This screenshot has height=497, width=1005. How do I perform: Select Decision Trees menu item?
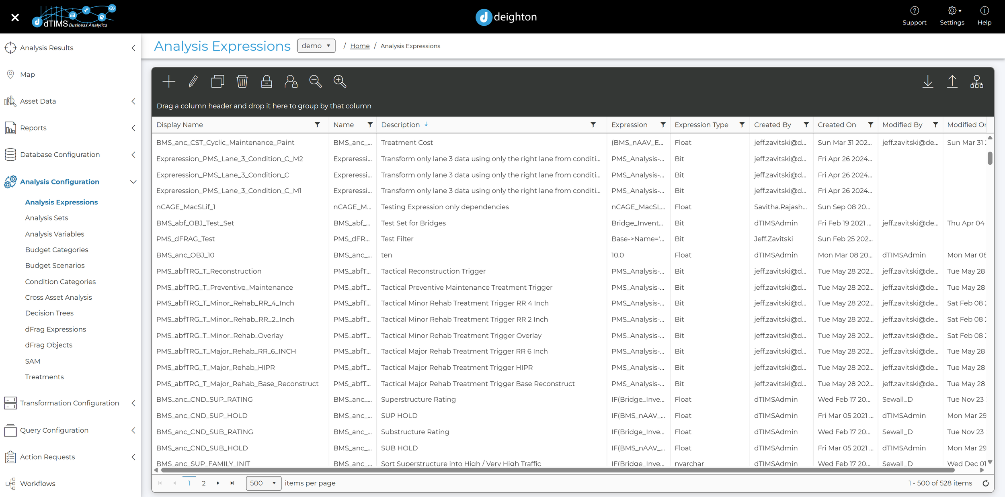point(49,313)
